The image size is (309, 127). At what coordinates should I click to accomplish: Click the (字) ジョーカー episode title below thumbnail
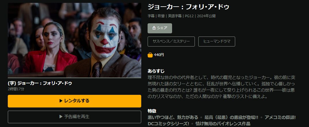tap(40, 83)
